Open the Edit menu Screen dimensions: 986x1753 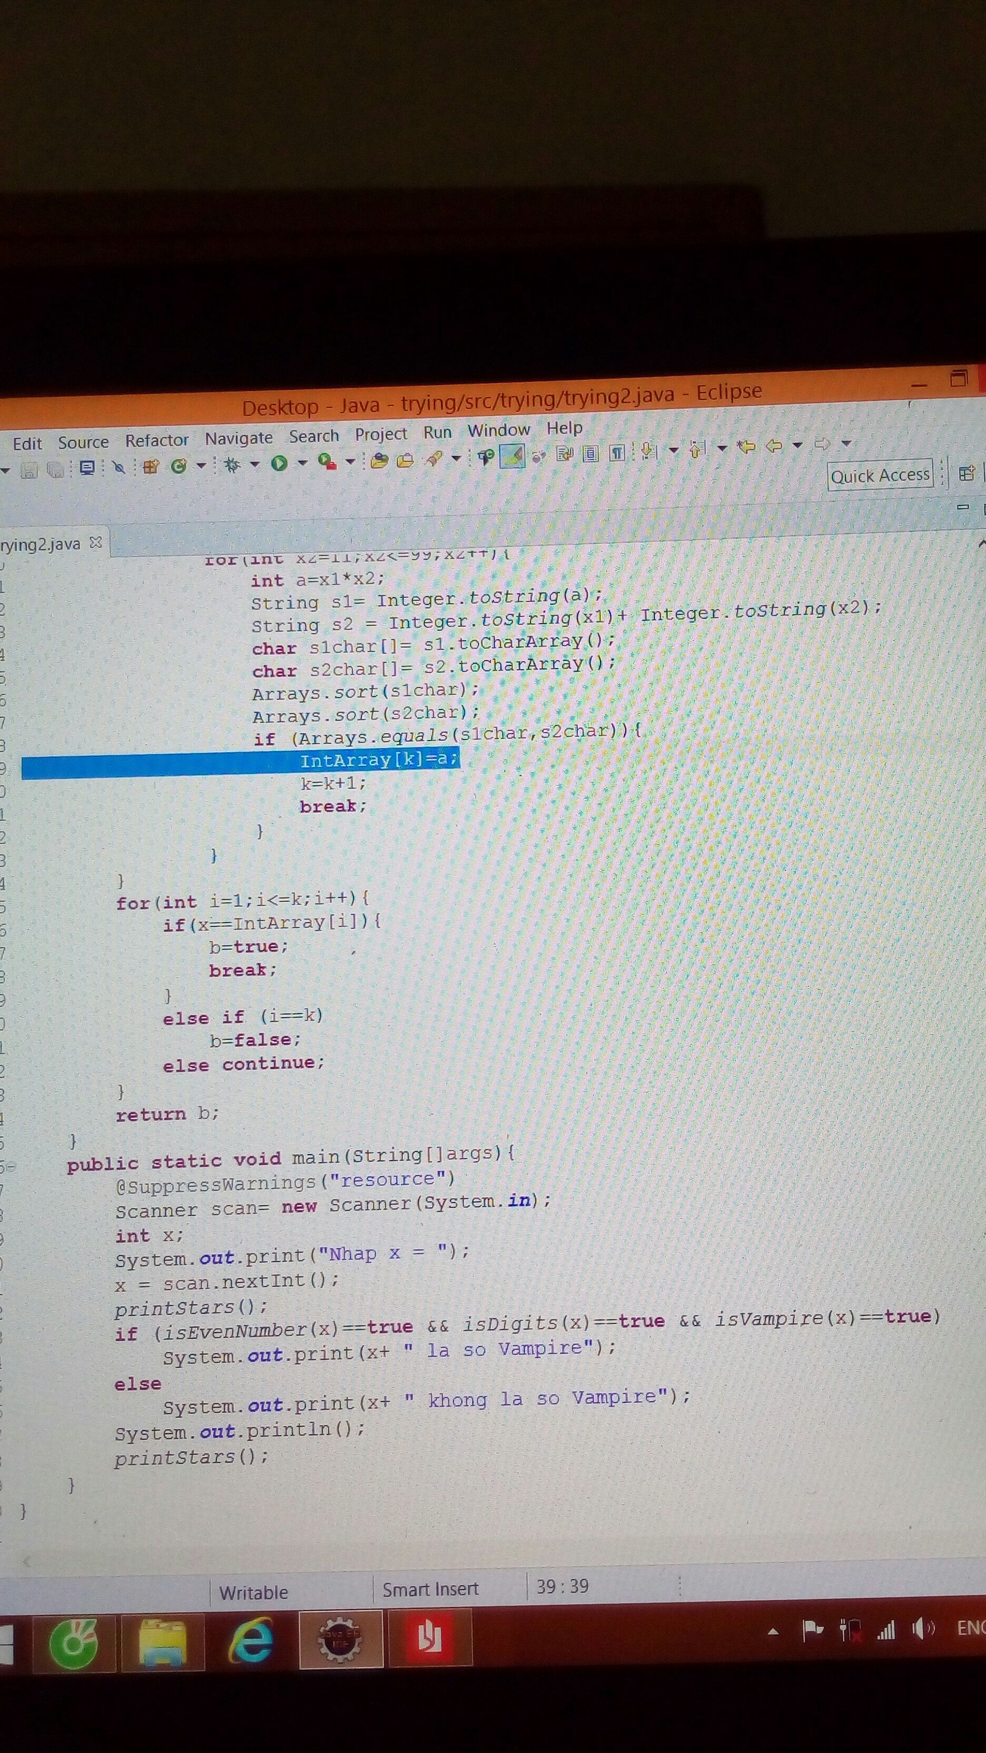point(27,444)
